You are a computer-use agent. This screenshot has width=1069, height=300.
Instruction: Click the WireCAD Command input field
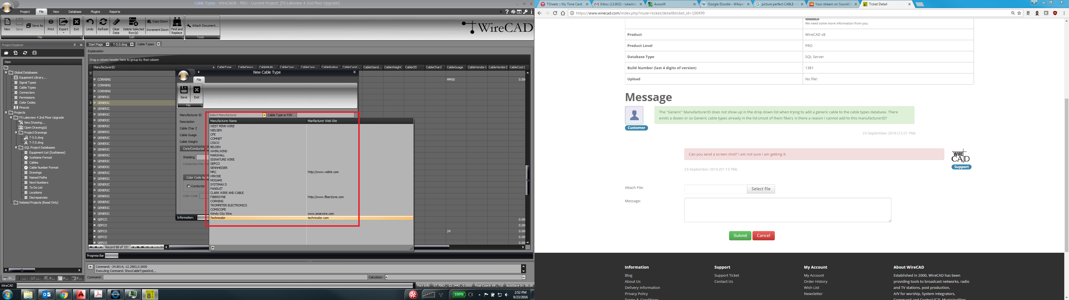pos(235,277)
